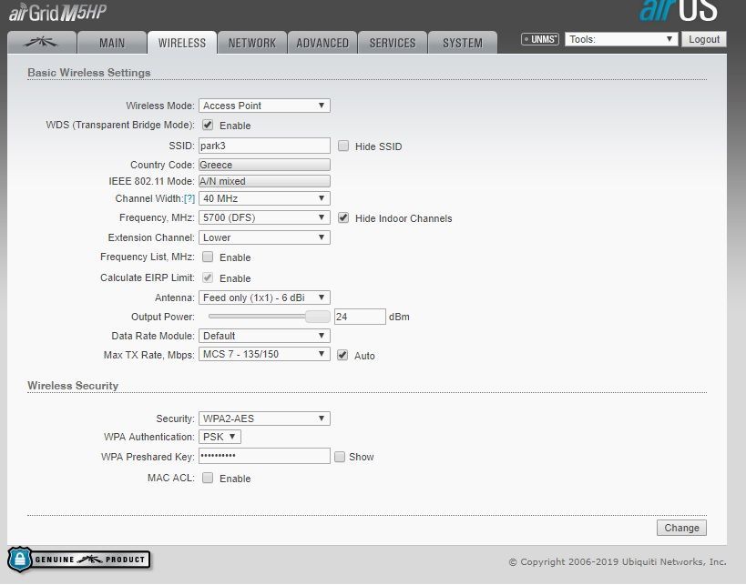Screen dimensions: 746x585
Task: Click the airOS logo
Action: point(680,12)
